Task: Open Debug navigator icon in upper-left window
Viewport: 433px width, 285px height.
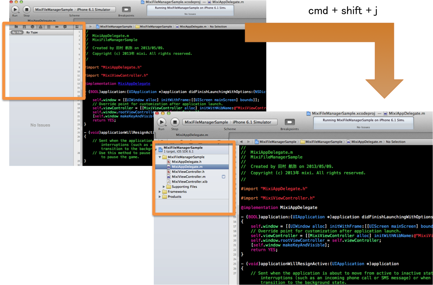Action: coord(49,27)
